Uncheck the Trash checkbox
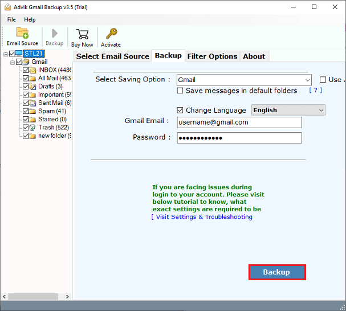 click(26, 128)
